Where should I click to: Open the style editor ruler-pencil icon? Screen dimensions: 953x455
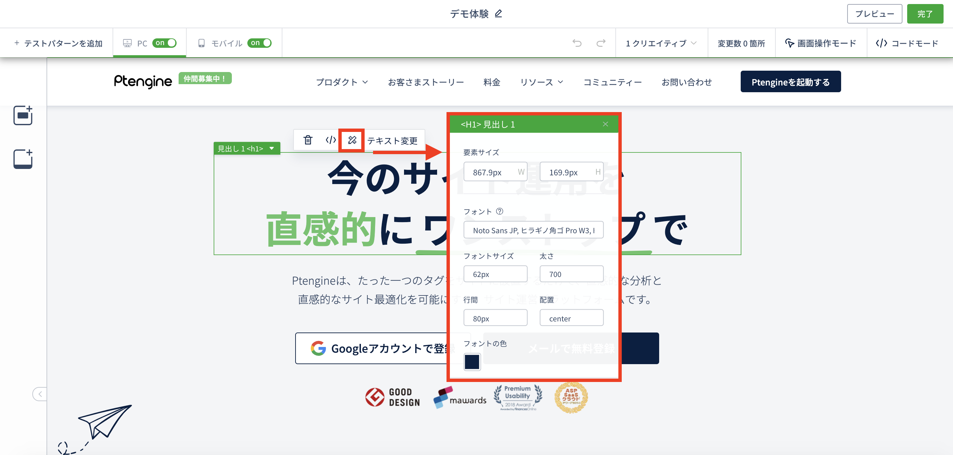352,140
